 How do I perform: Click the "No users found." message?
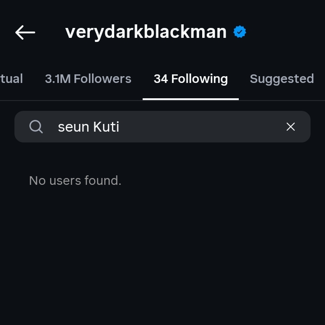(75, 181)
